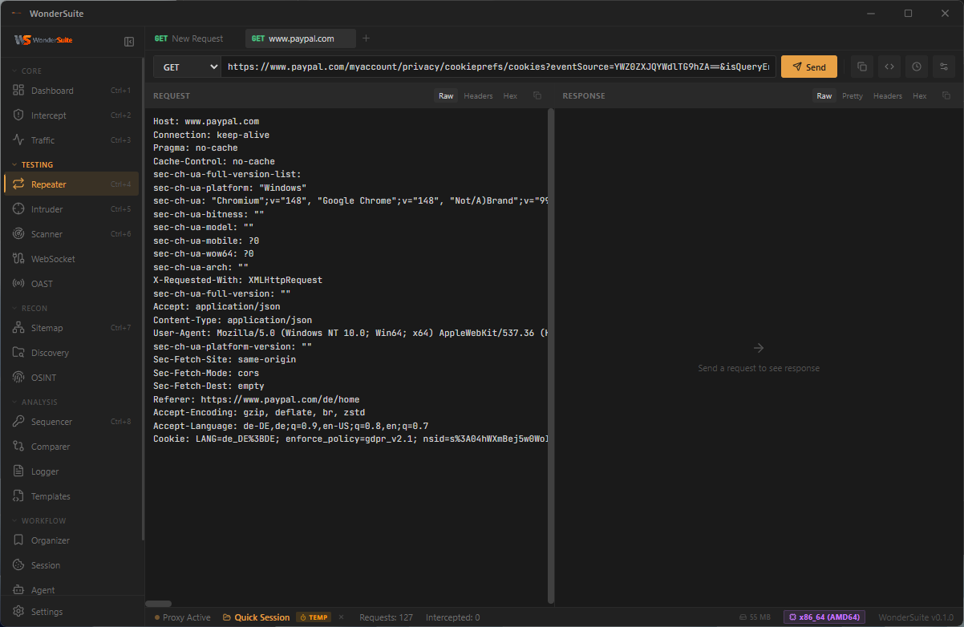The height and width of the screenshot is (627, 964).
Task: Collapse the WORKFLOW section
Action: (38, 520)
